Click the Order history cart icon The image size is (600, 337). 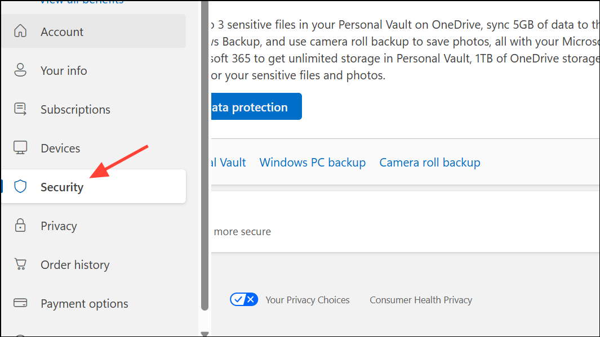click(20, 264)
